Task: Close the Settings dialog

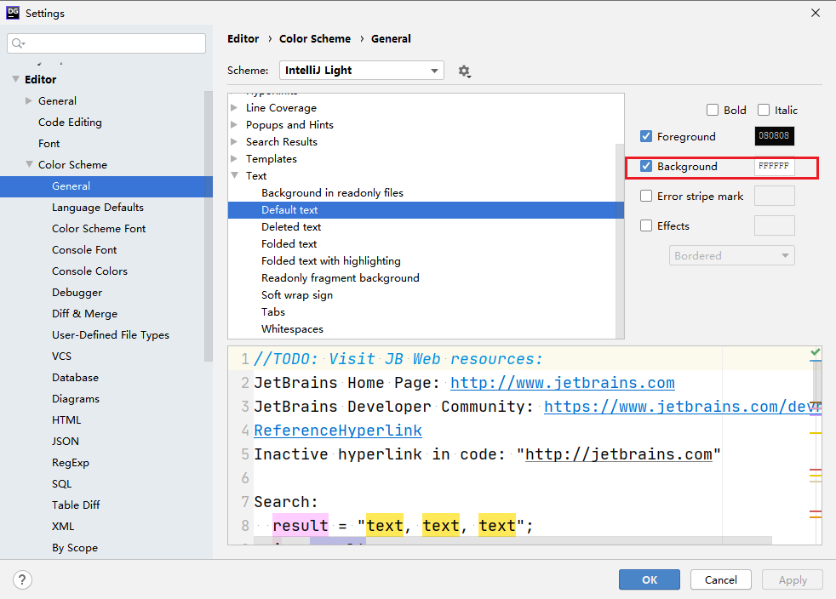Action: [x=816, y=13]
